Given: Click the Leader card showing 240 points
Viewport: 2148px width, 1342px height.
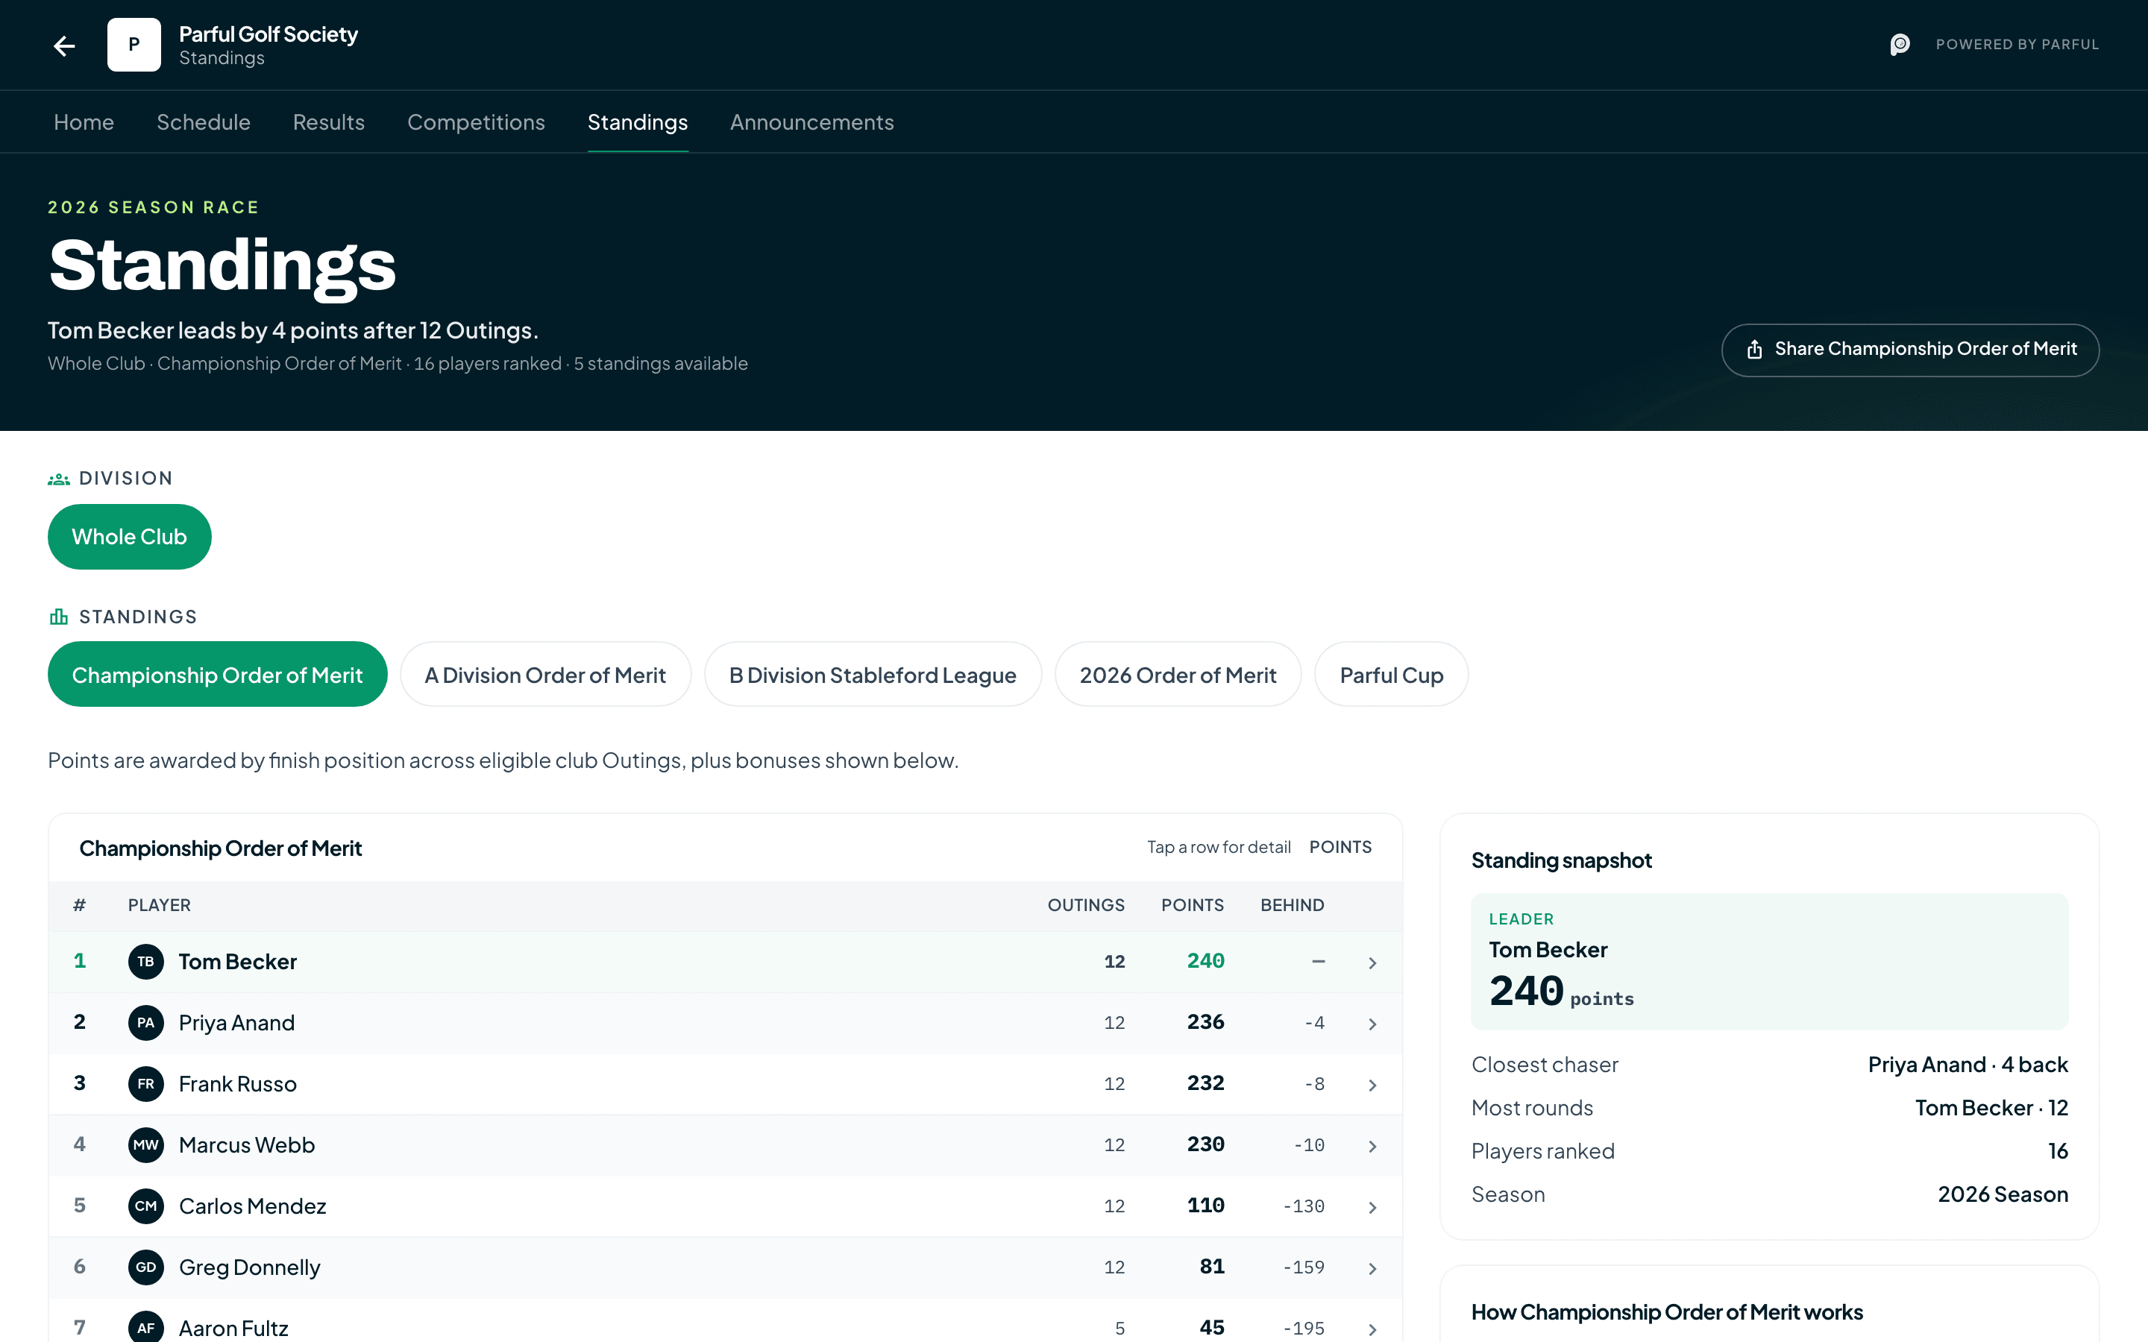Looking at the screenshot, I should click(1769, 962).
